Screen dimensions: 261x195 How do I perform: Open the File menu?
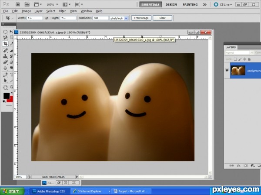pyautogui.click(x=6, y=11)
